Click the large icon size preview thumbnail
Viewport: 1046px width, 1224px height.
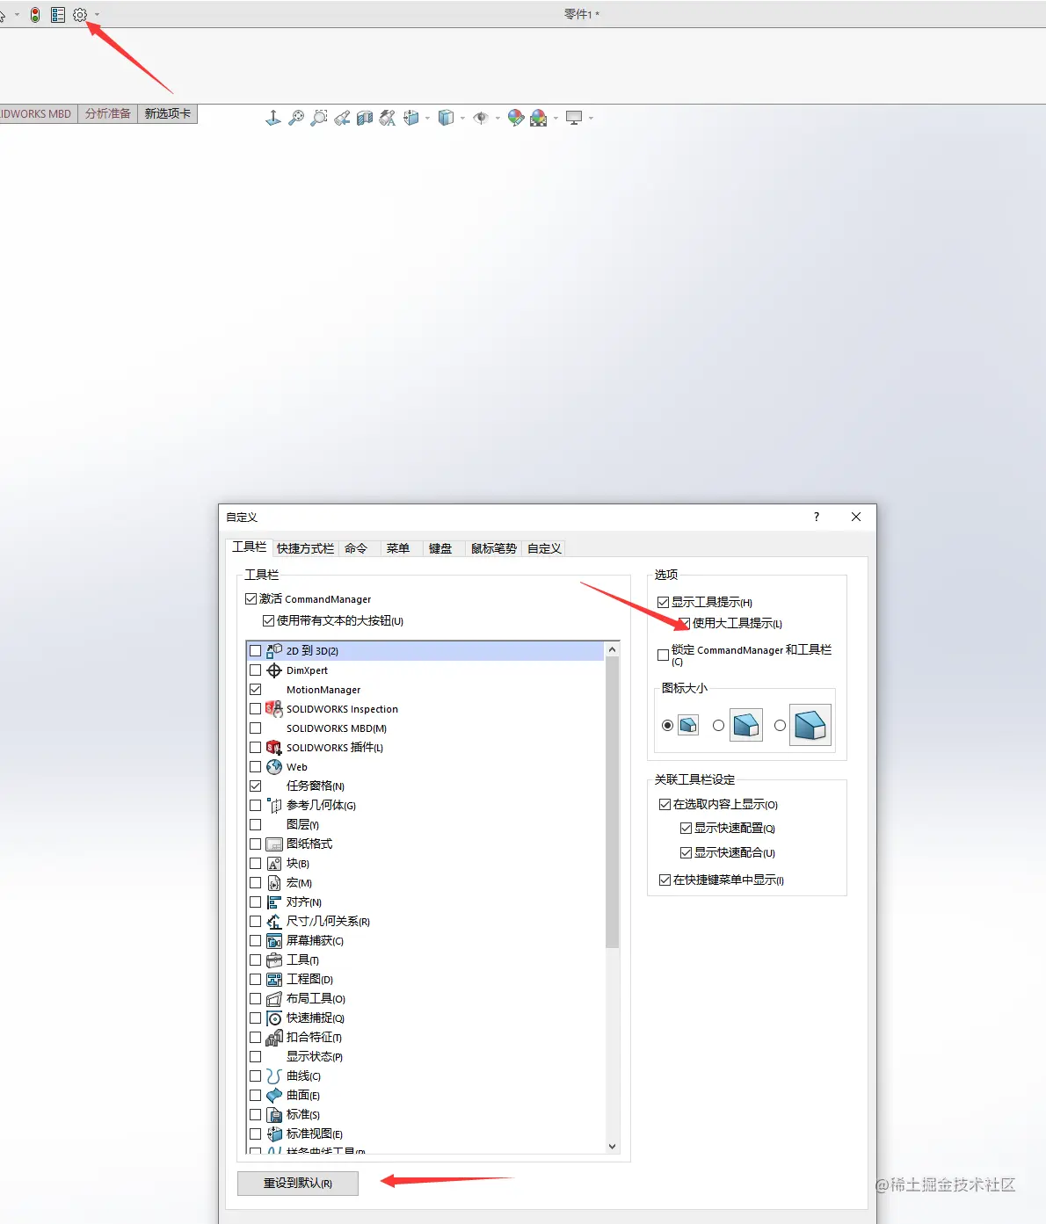click(810, 726)
